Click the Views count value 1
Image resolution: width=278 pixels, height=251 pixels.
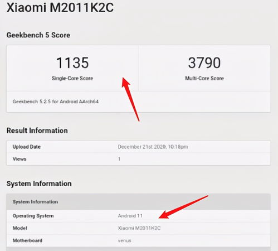[119, 159]
